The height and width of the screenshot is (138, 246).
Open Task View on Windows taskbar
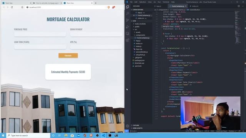(60, 135)
